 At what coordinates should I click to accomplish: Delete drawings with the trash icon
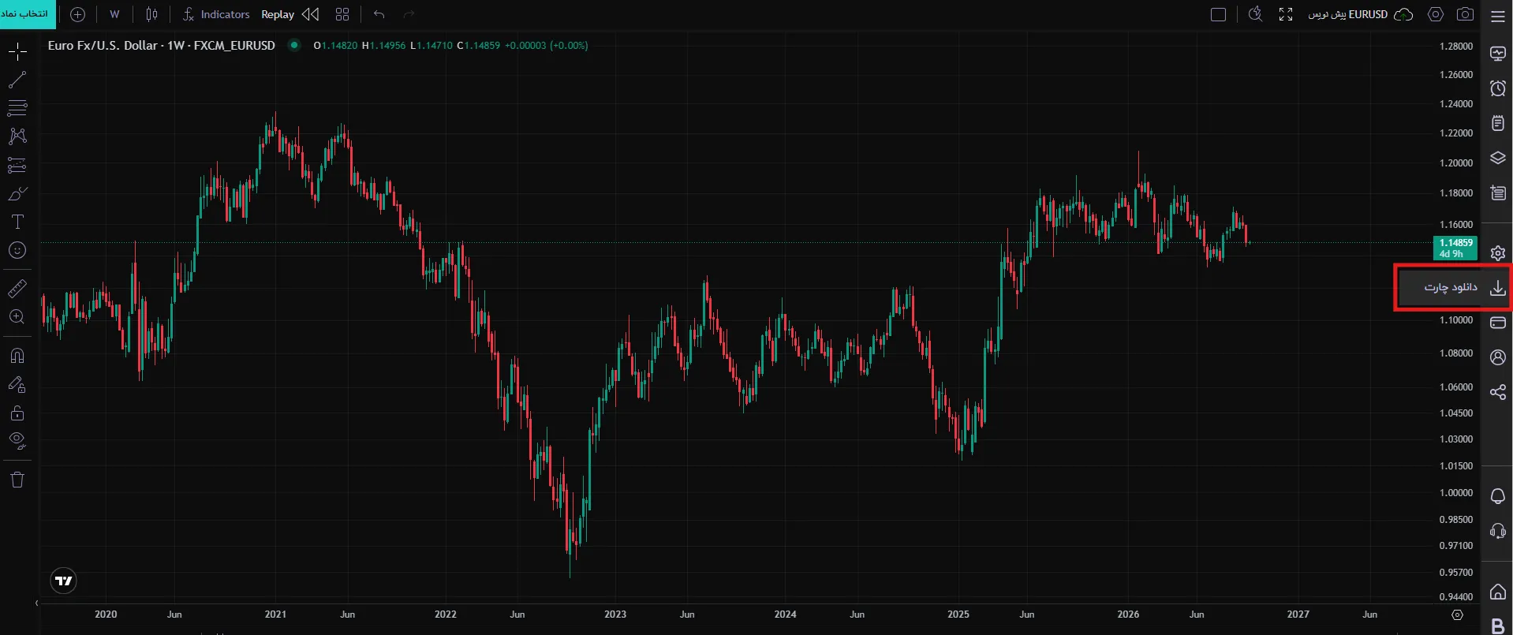coord(17,480)
